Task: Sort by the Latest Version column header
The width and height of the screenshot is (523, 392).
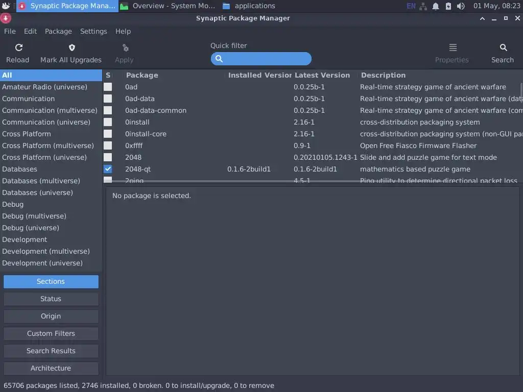Action: [322, 76]
